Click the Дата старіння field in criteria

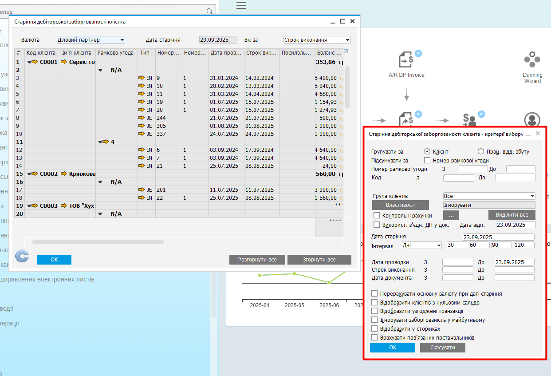[x=498, y=237]
